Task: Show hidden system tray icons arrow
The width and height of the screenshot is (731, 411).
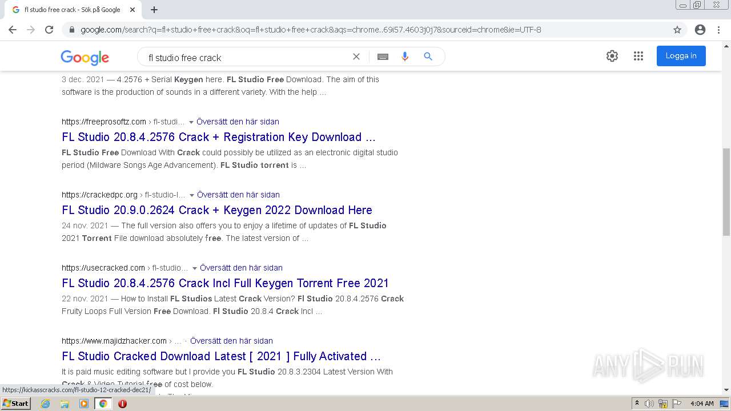Action: point(637,404)
